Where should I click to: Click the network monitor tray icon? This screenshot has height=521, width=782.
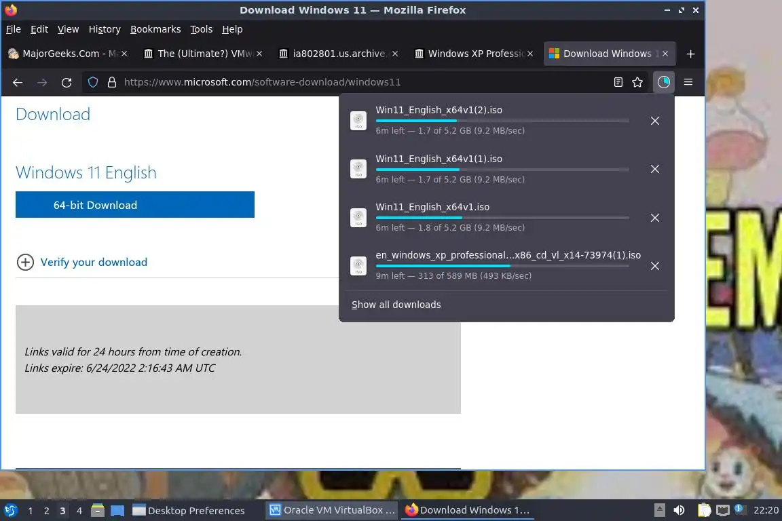click(723, 510)
